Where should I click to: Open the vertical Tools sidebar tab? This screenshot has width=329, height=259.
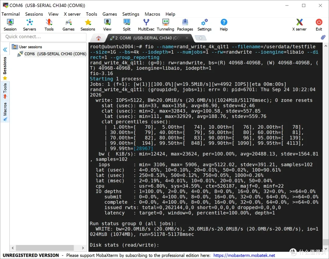(x=5, y=91)
